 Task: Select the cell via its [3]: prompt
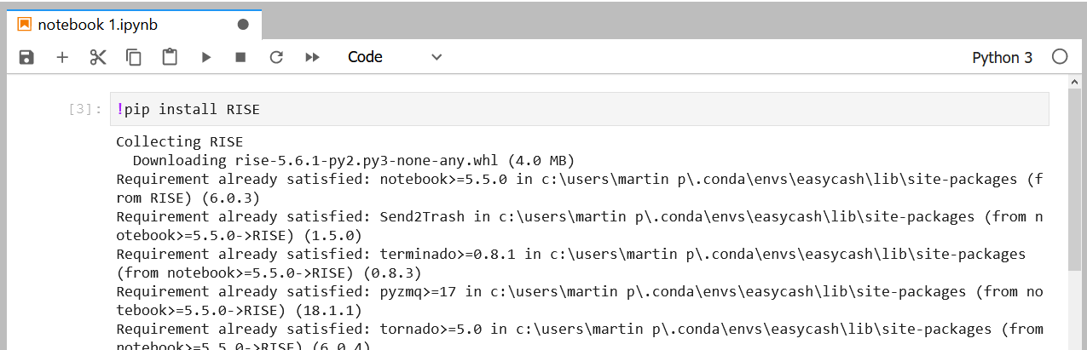[x=85, y=110]
